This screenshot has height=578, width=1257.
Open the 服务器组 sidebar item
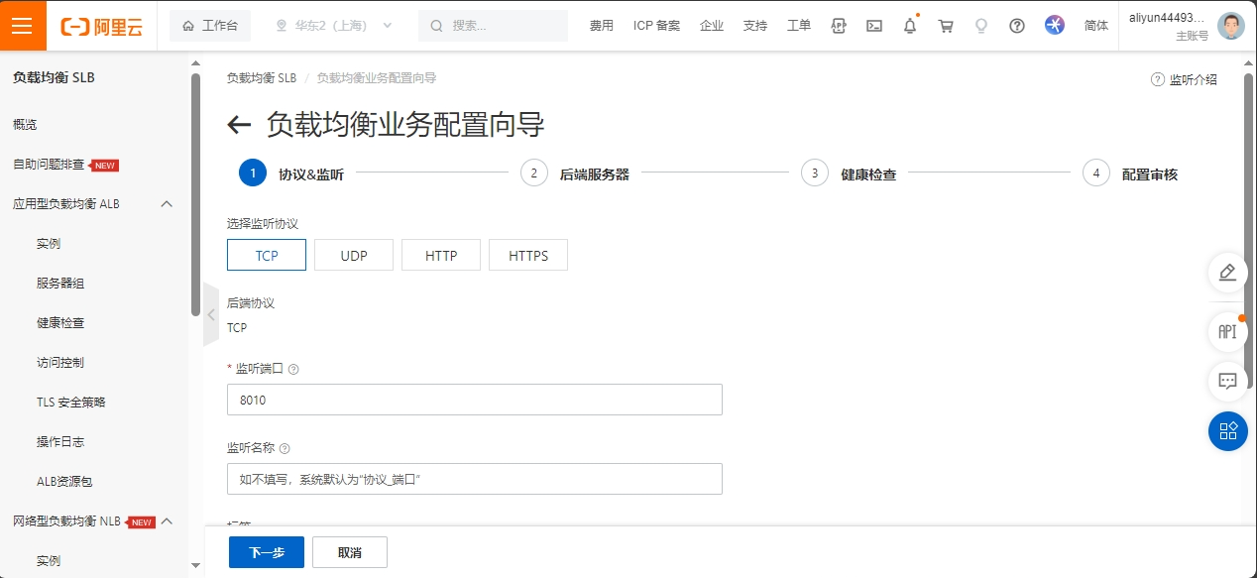(x=60, y=284)
